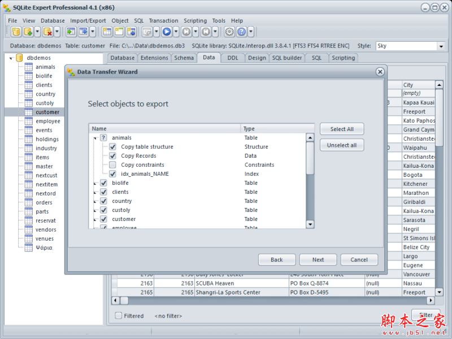Open dropdown arrow next to Export icon
Screen dimensions: 452x339
[93, 32]
